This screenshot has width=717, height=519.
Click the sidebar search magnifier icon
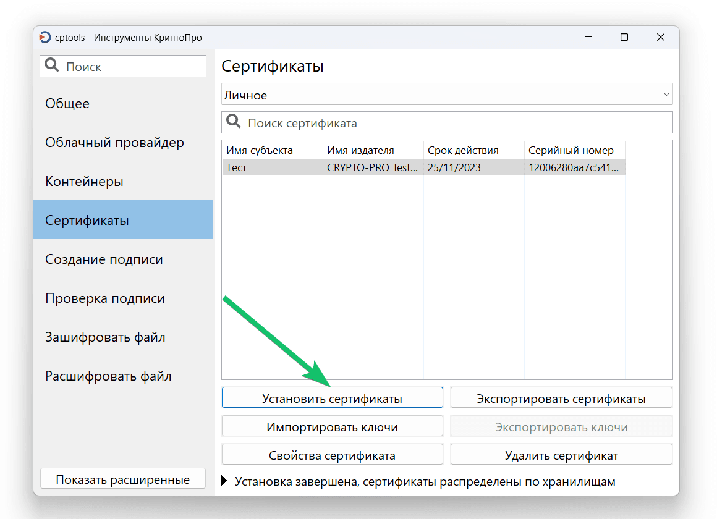point(52,65)
